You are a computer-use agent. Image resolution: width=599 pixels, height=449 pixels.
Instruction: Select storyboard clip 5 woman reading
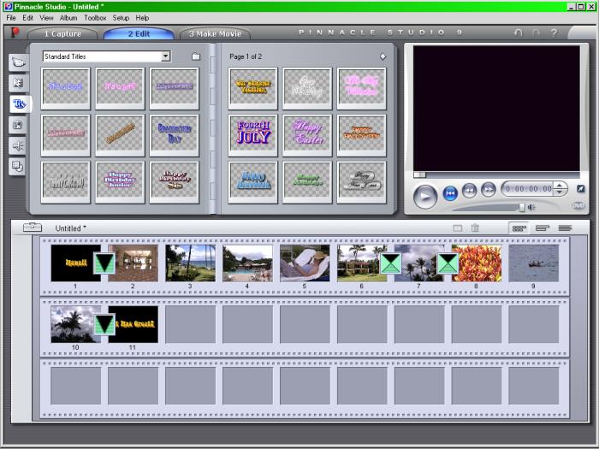pos(305,263)
